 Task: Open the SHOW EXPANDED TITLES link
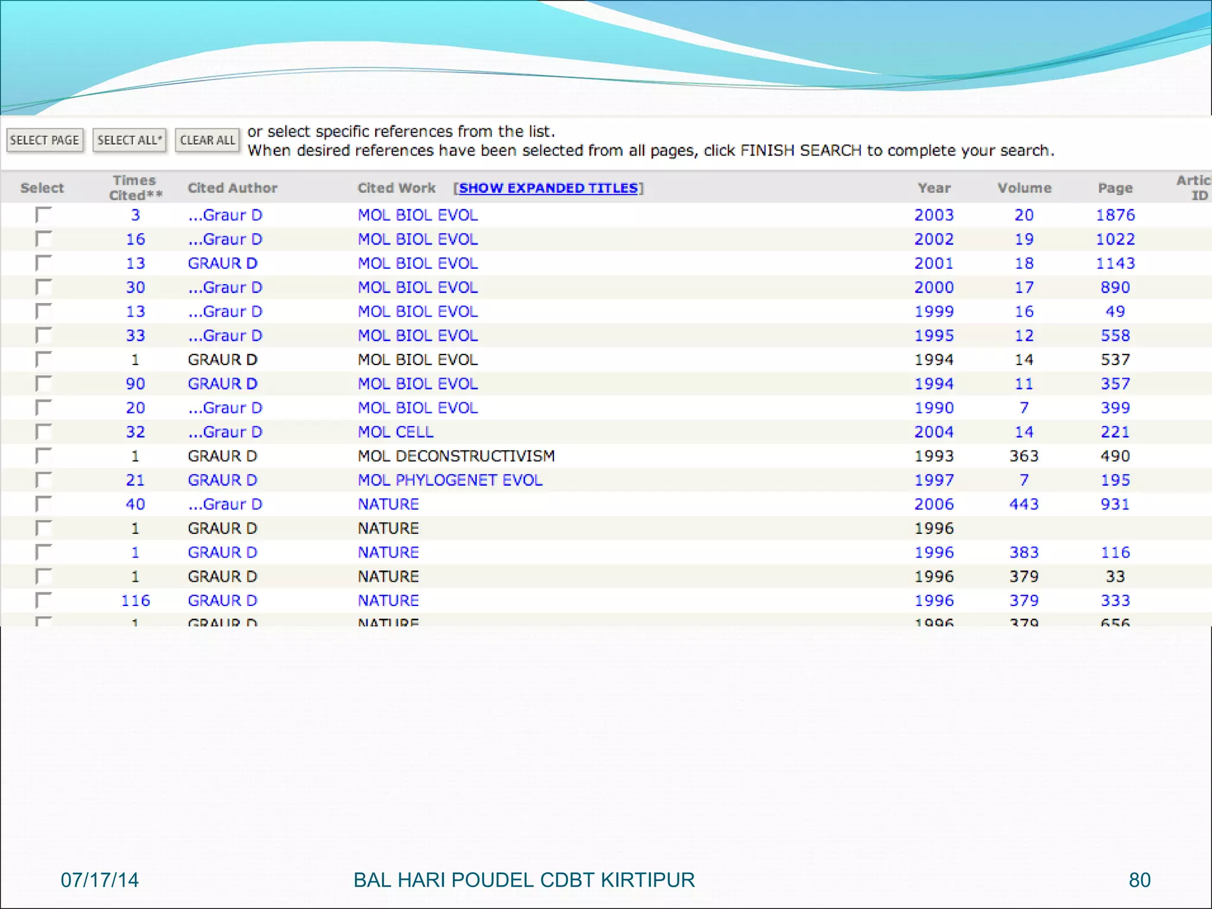click(x=548, y=188)
